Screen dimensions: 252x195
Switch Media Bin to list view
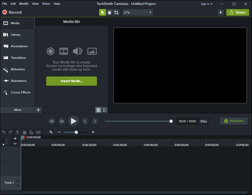pos(105,110)
